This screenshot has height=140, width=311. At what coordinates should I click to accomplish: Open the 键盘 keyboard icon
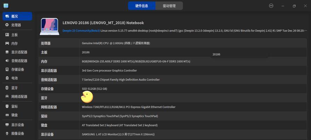7,115
